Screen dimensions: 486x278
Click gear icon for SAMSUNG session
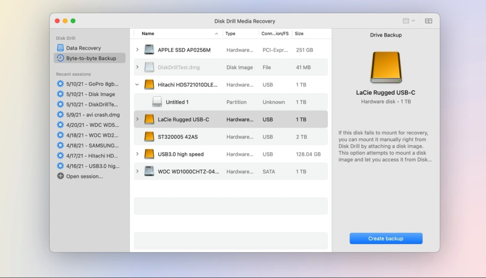[60, 145]
